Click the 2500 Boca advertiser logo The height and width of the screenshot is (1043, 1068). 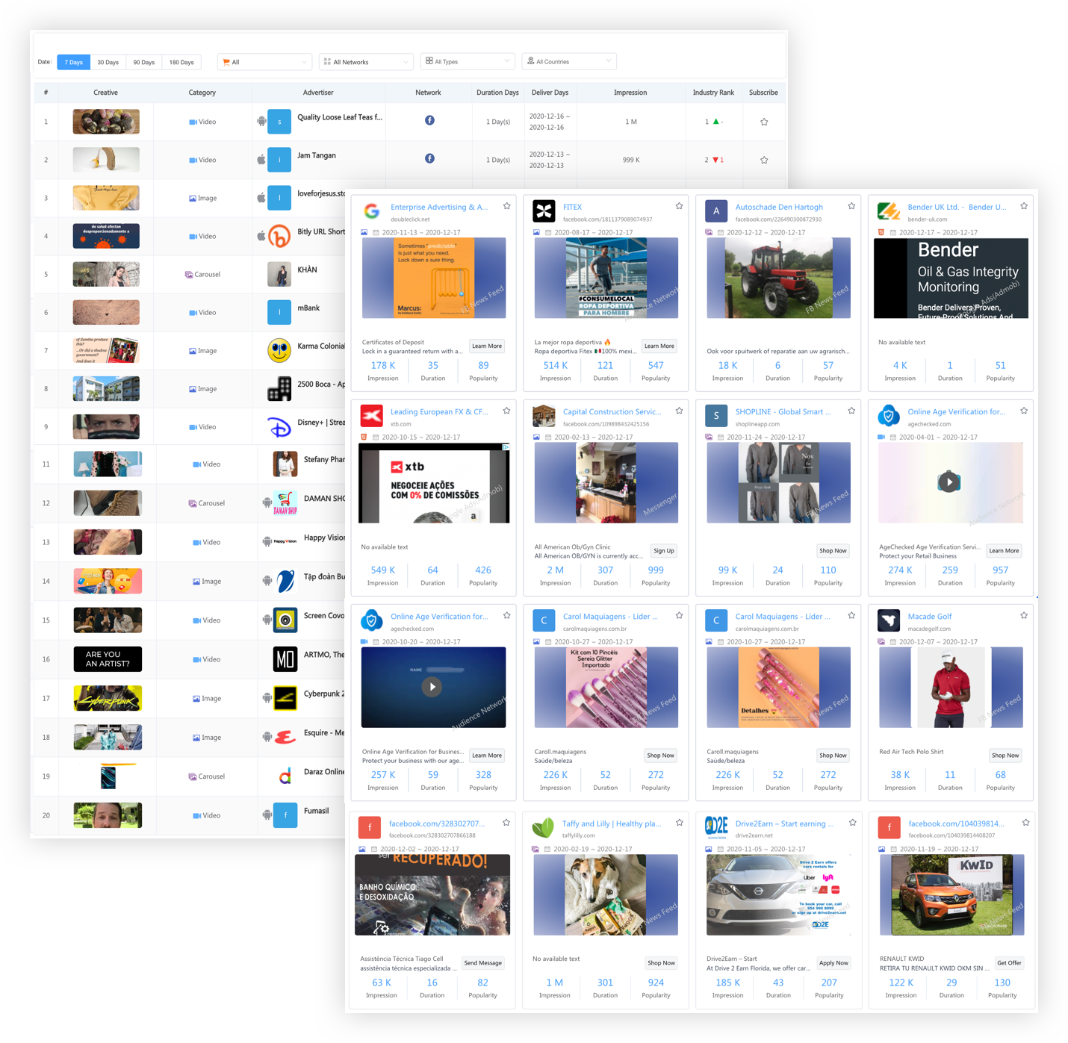[279, 388]
